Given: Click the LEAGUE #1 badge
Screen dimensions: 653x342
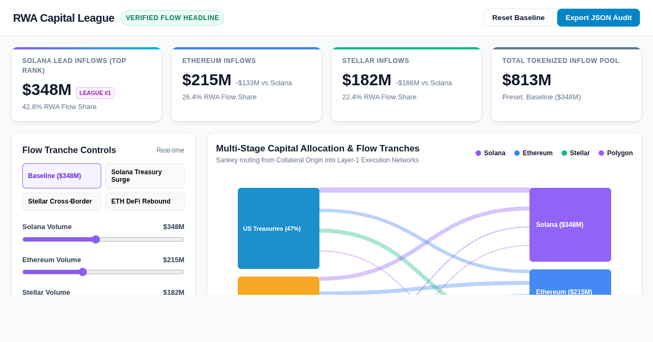Looking at the screenshot, I should (x=95, y=93).
